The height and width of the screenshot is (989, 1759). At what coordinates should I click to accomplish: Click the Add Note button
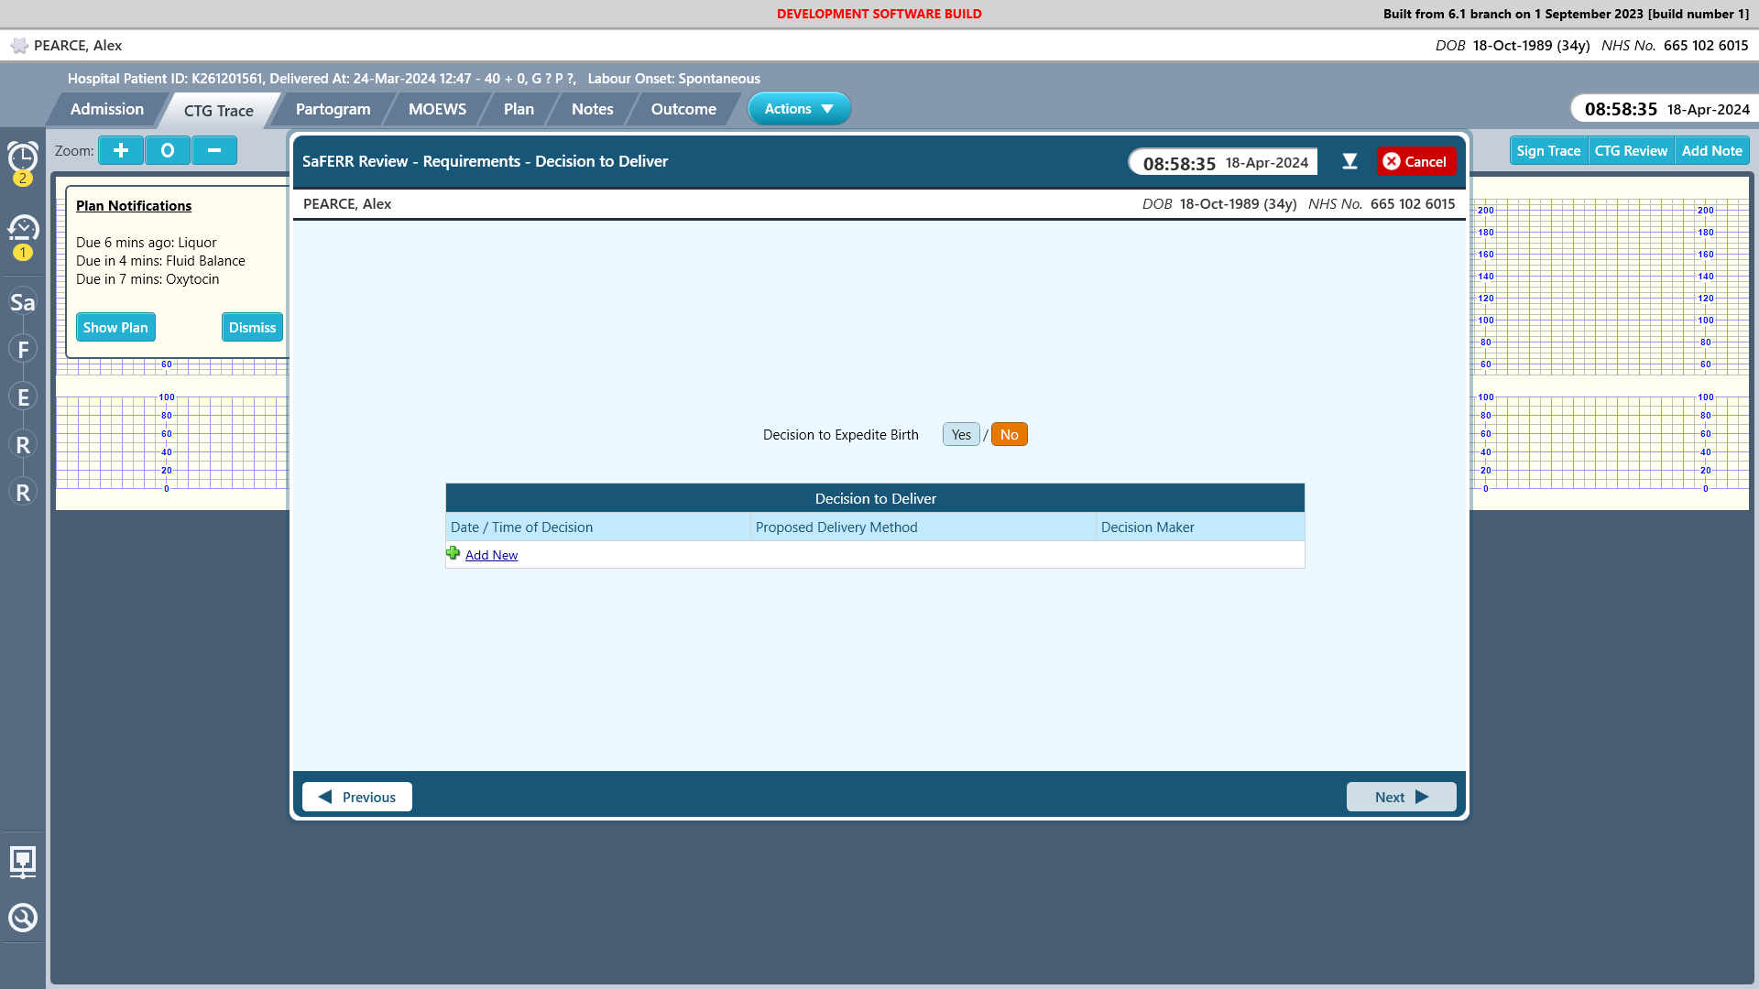click(x=1711, y=150)
